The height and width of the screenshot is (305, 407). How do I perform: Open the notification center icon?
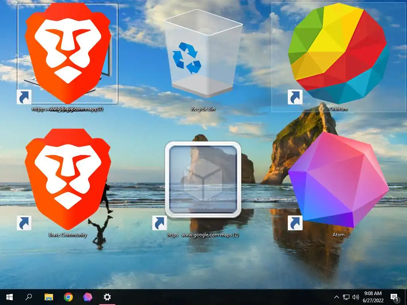(x=395, y=297)
